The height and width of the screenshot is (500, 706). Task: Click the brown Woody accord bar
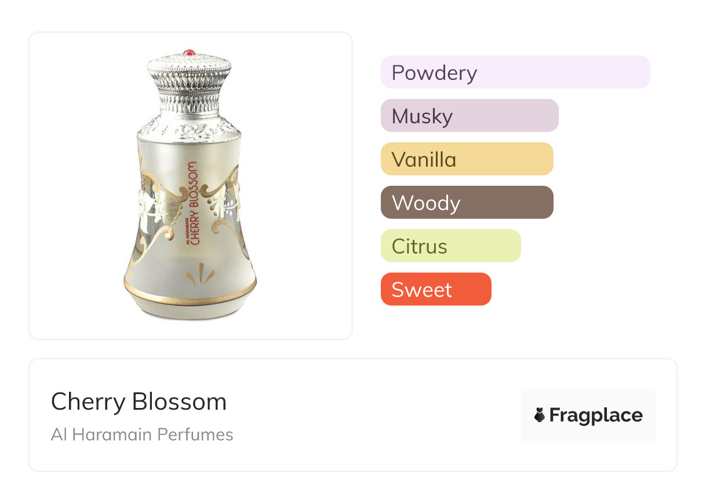(467, 203)
